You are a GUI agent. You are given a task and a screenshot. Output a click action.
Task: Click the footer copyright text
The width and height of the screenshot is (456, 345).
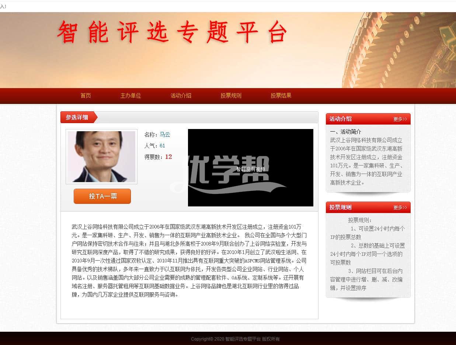tap(235, 339)
